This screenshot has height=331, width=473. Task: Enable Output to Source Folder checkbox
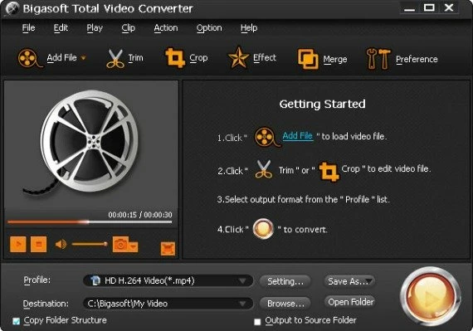click(257, 322)
